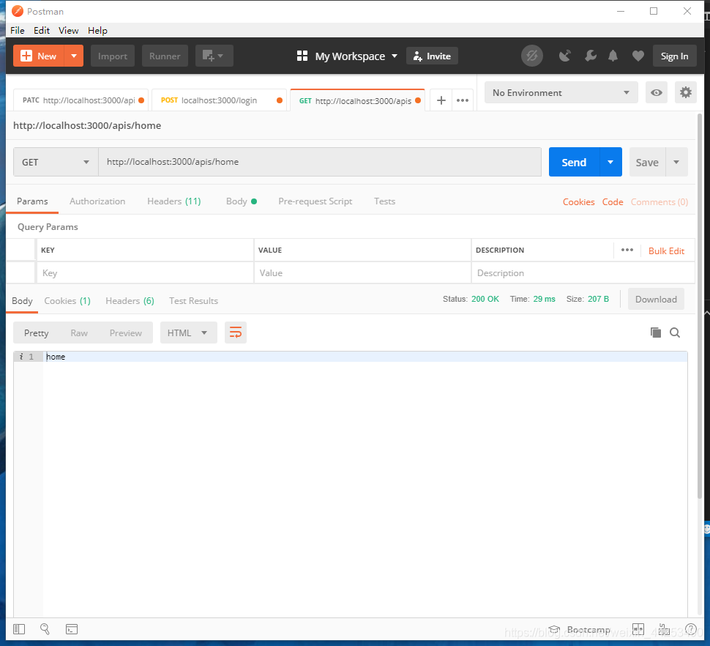The height and width of the screenshot is (646, 710).
Task: Click the Import button
Action: pyautogui.click(x=112, y=56)
